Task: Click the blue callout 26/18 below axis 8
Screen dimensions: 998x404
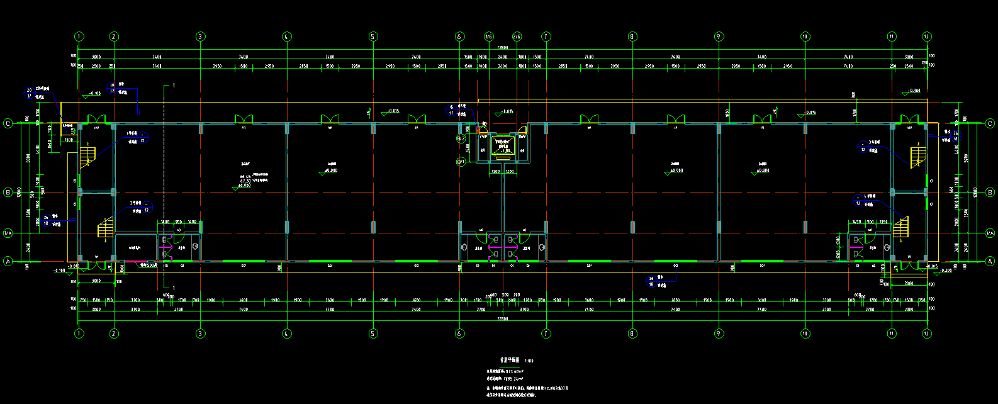Action: coord(651,281)
